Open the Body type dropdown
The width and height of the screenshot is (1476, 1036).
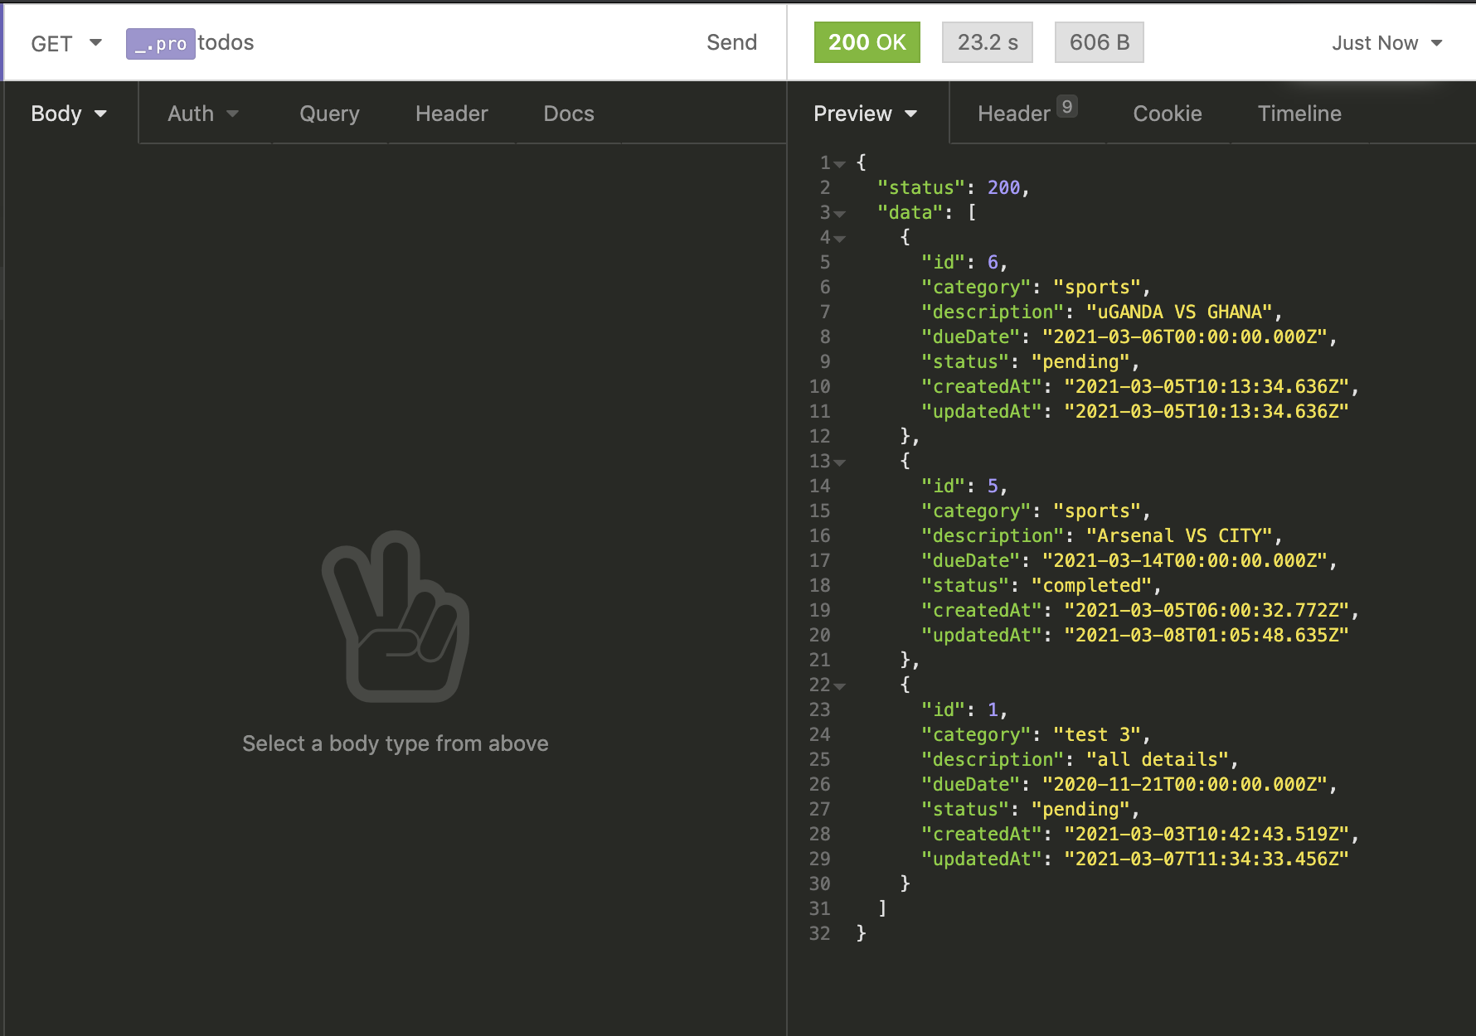[70, 114]
